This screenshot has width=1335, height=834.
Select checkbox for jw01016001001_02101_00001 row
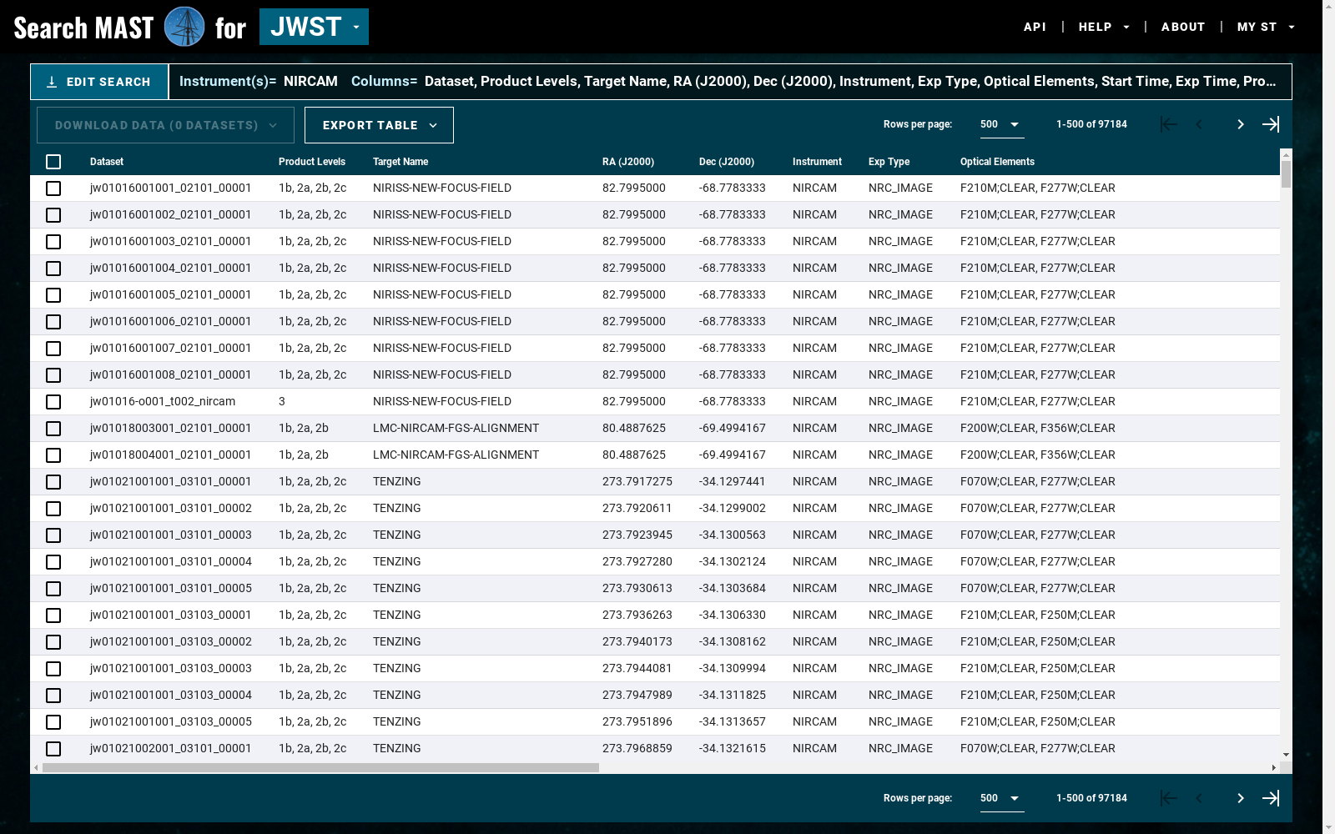tap(53, 188)
